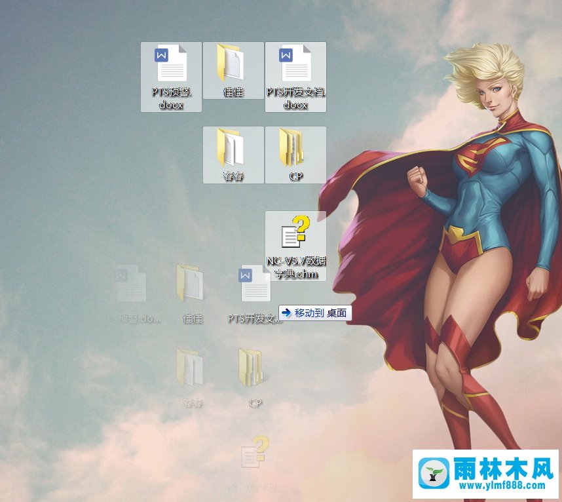Open the highlighted 春春 folder
This screenshot has width=562, height=502.
233,147
